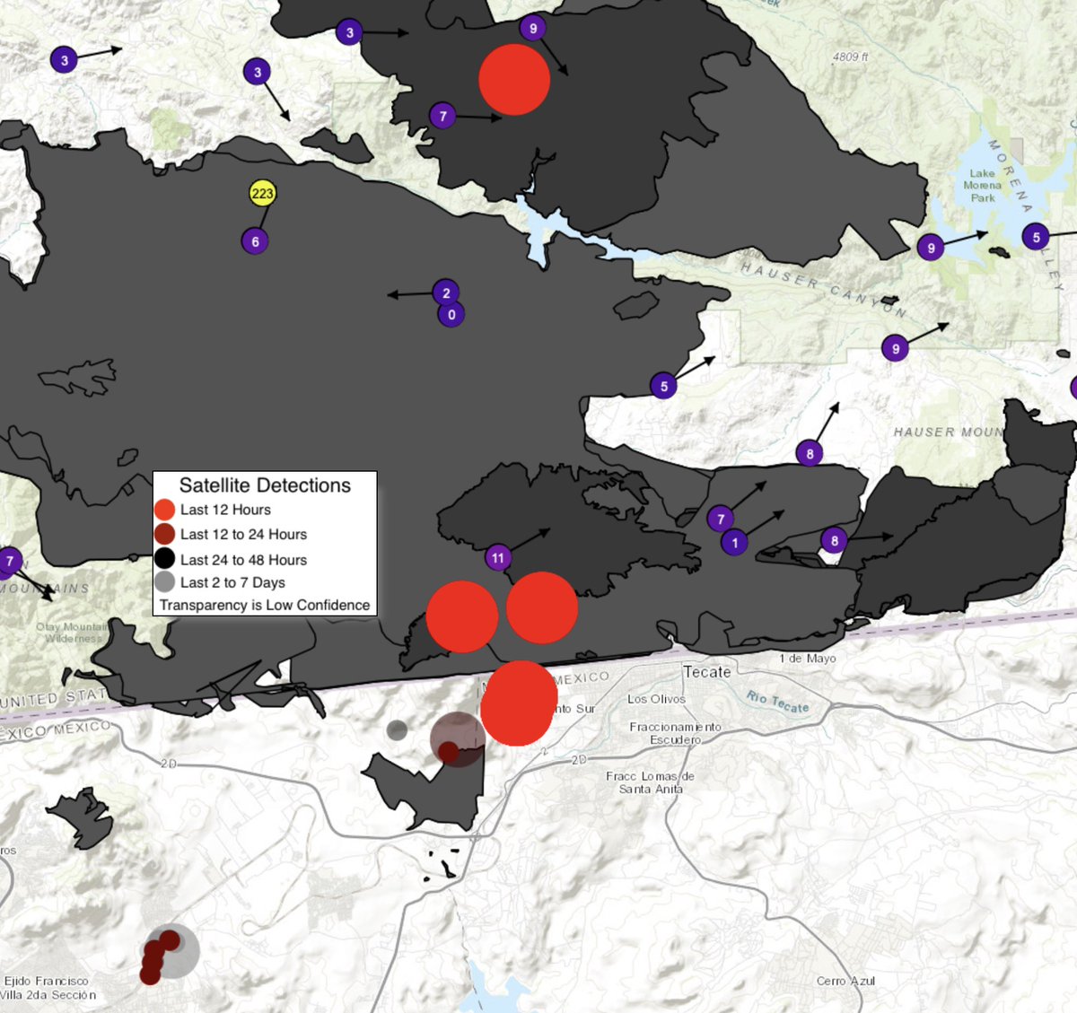
Task: Click marker 3 on the dark burn area edge
Action: click(x=350, y=33)
